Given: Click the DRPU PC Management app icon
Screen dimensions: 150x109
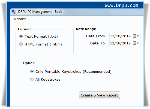Looking at the screenshot, I should coord(14,11).
